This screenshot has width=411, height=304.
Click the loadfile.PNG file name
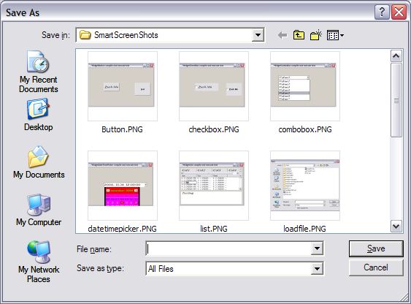click(304, 229)
